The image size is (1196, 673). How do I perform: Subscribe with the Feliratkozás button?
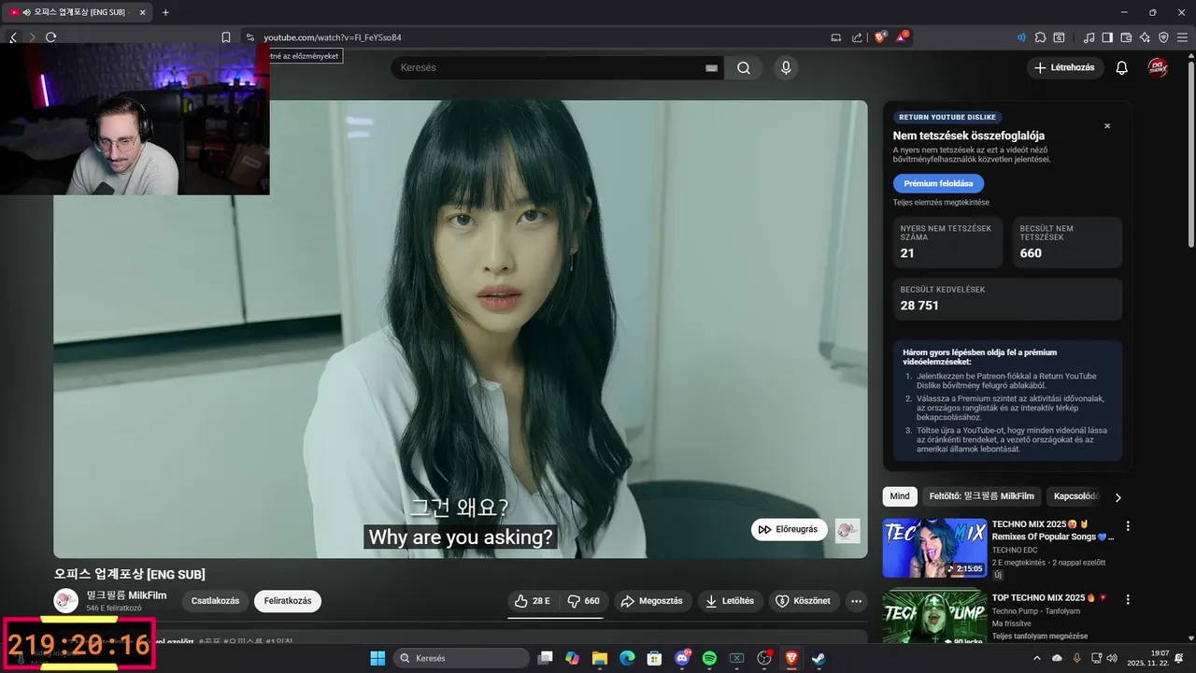click(x=288, y=601)
